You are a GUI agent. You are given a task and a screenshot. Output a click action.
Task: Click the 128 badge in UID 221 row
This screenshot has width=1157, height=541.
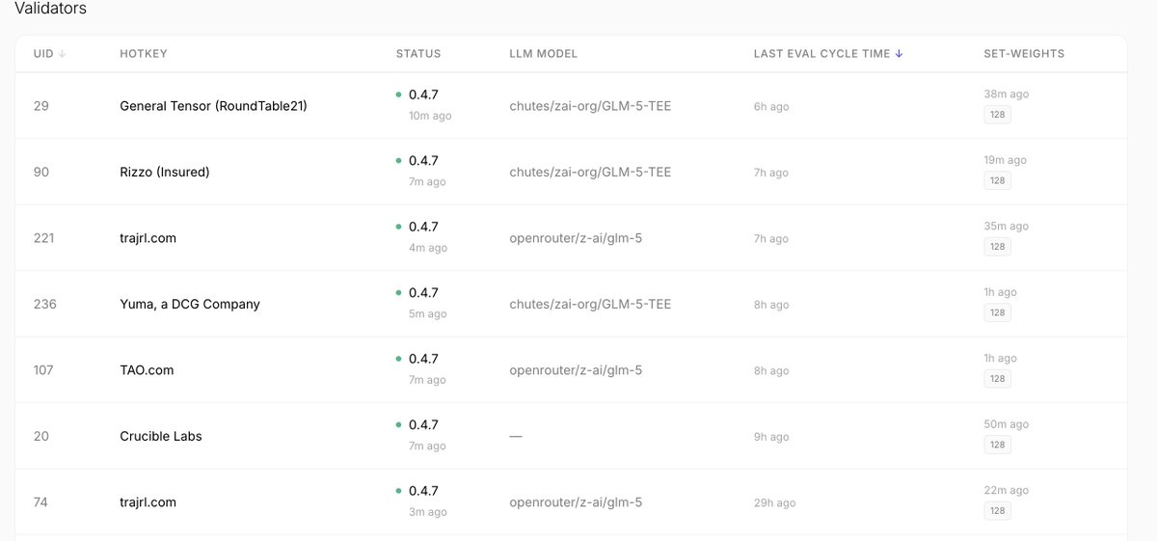coord(997,247)
